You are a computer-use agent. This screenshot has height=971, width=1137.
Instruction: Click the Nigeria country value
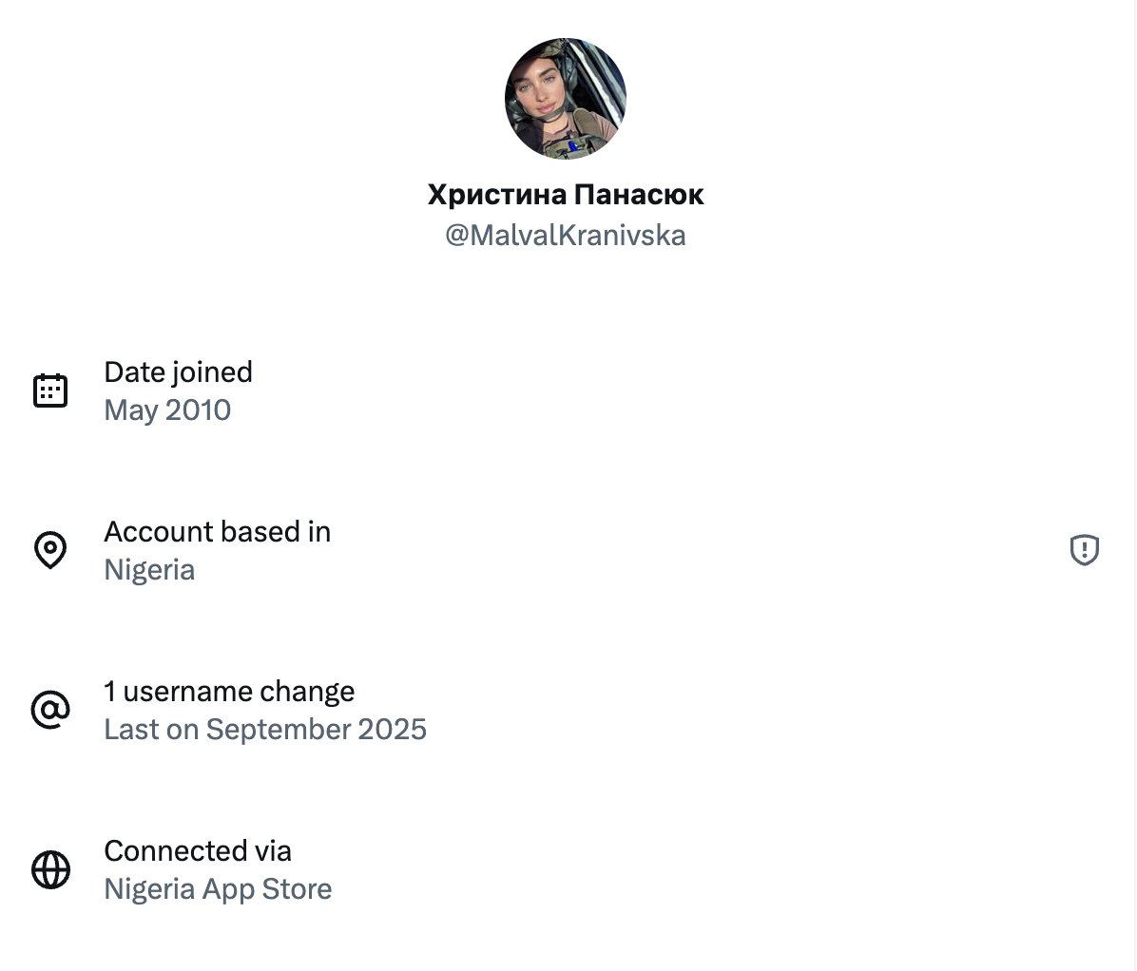[x=149, y=570]
